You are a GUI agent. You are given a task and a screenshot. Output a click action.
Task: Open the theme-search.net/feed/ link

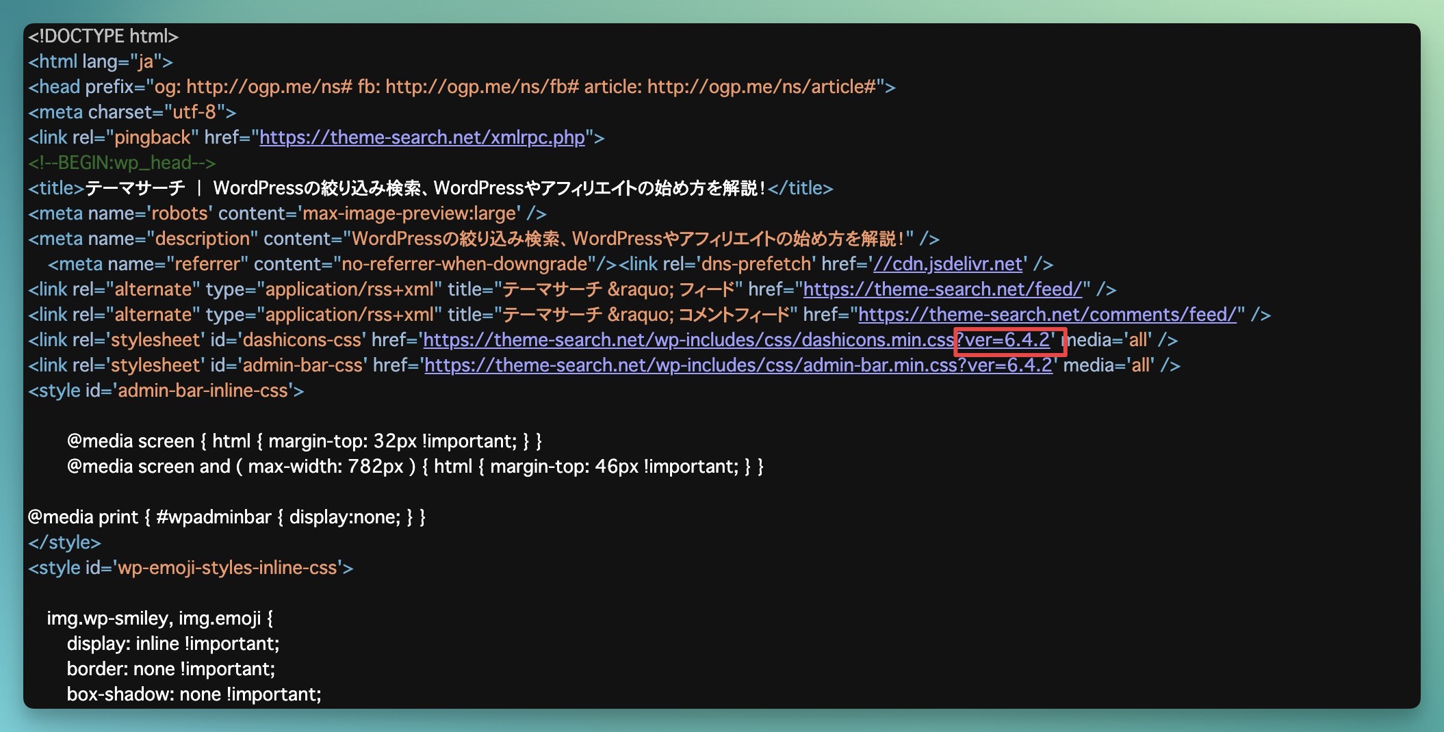[x=942, y=289]
